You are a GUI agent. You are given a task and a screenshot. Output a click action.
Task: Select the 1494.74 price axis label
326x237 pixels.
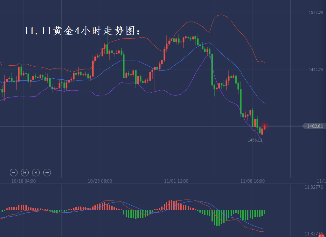coord(316,70)
